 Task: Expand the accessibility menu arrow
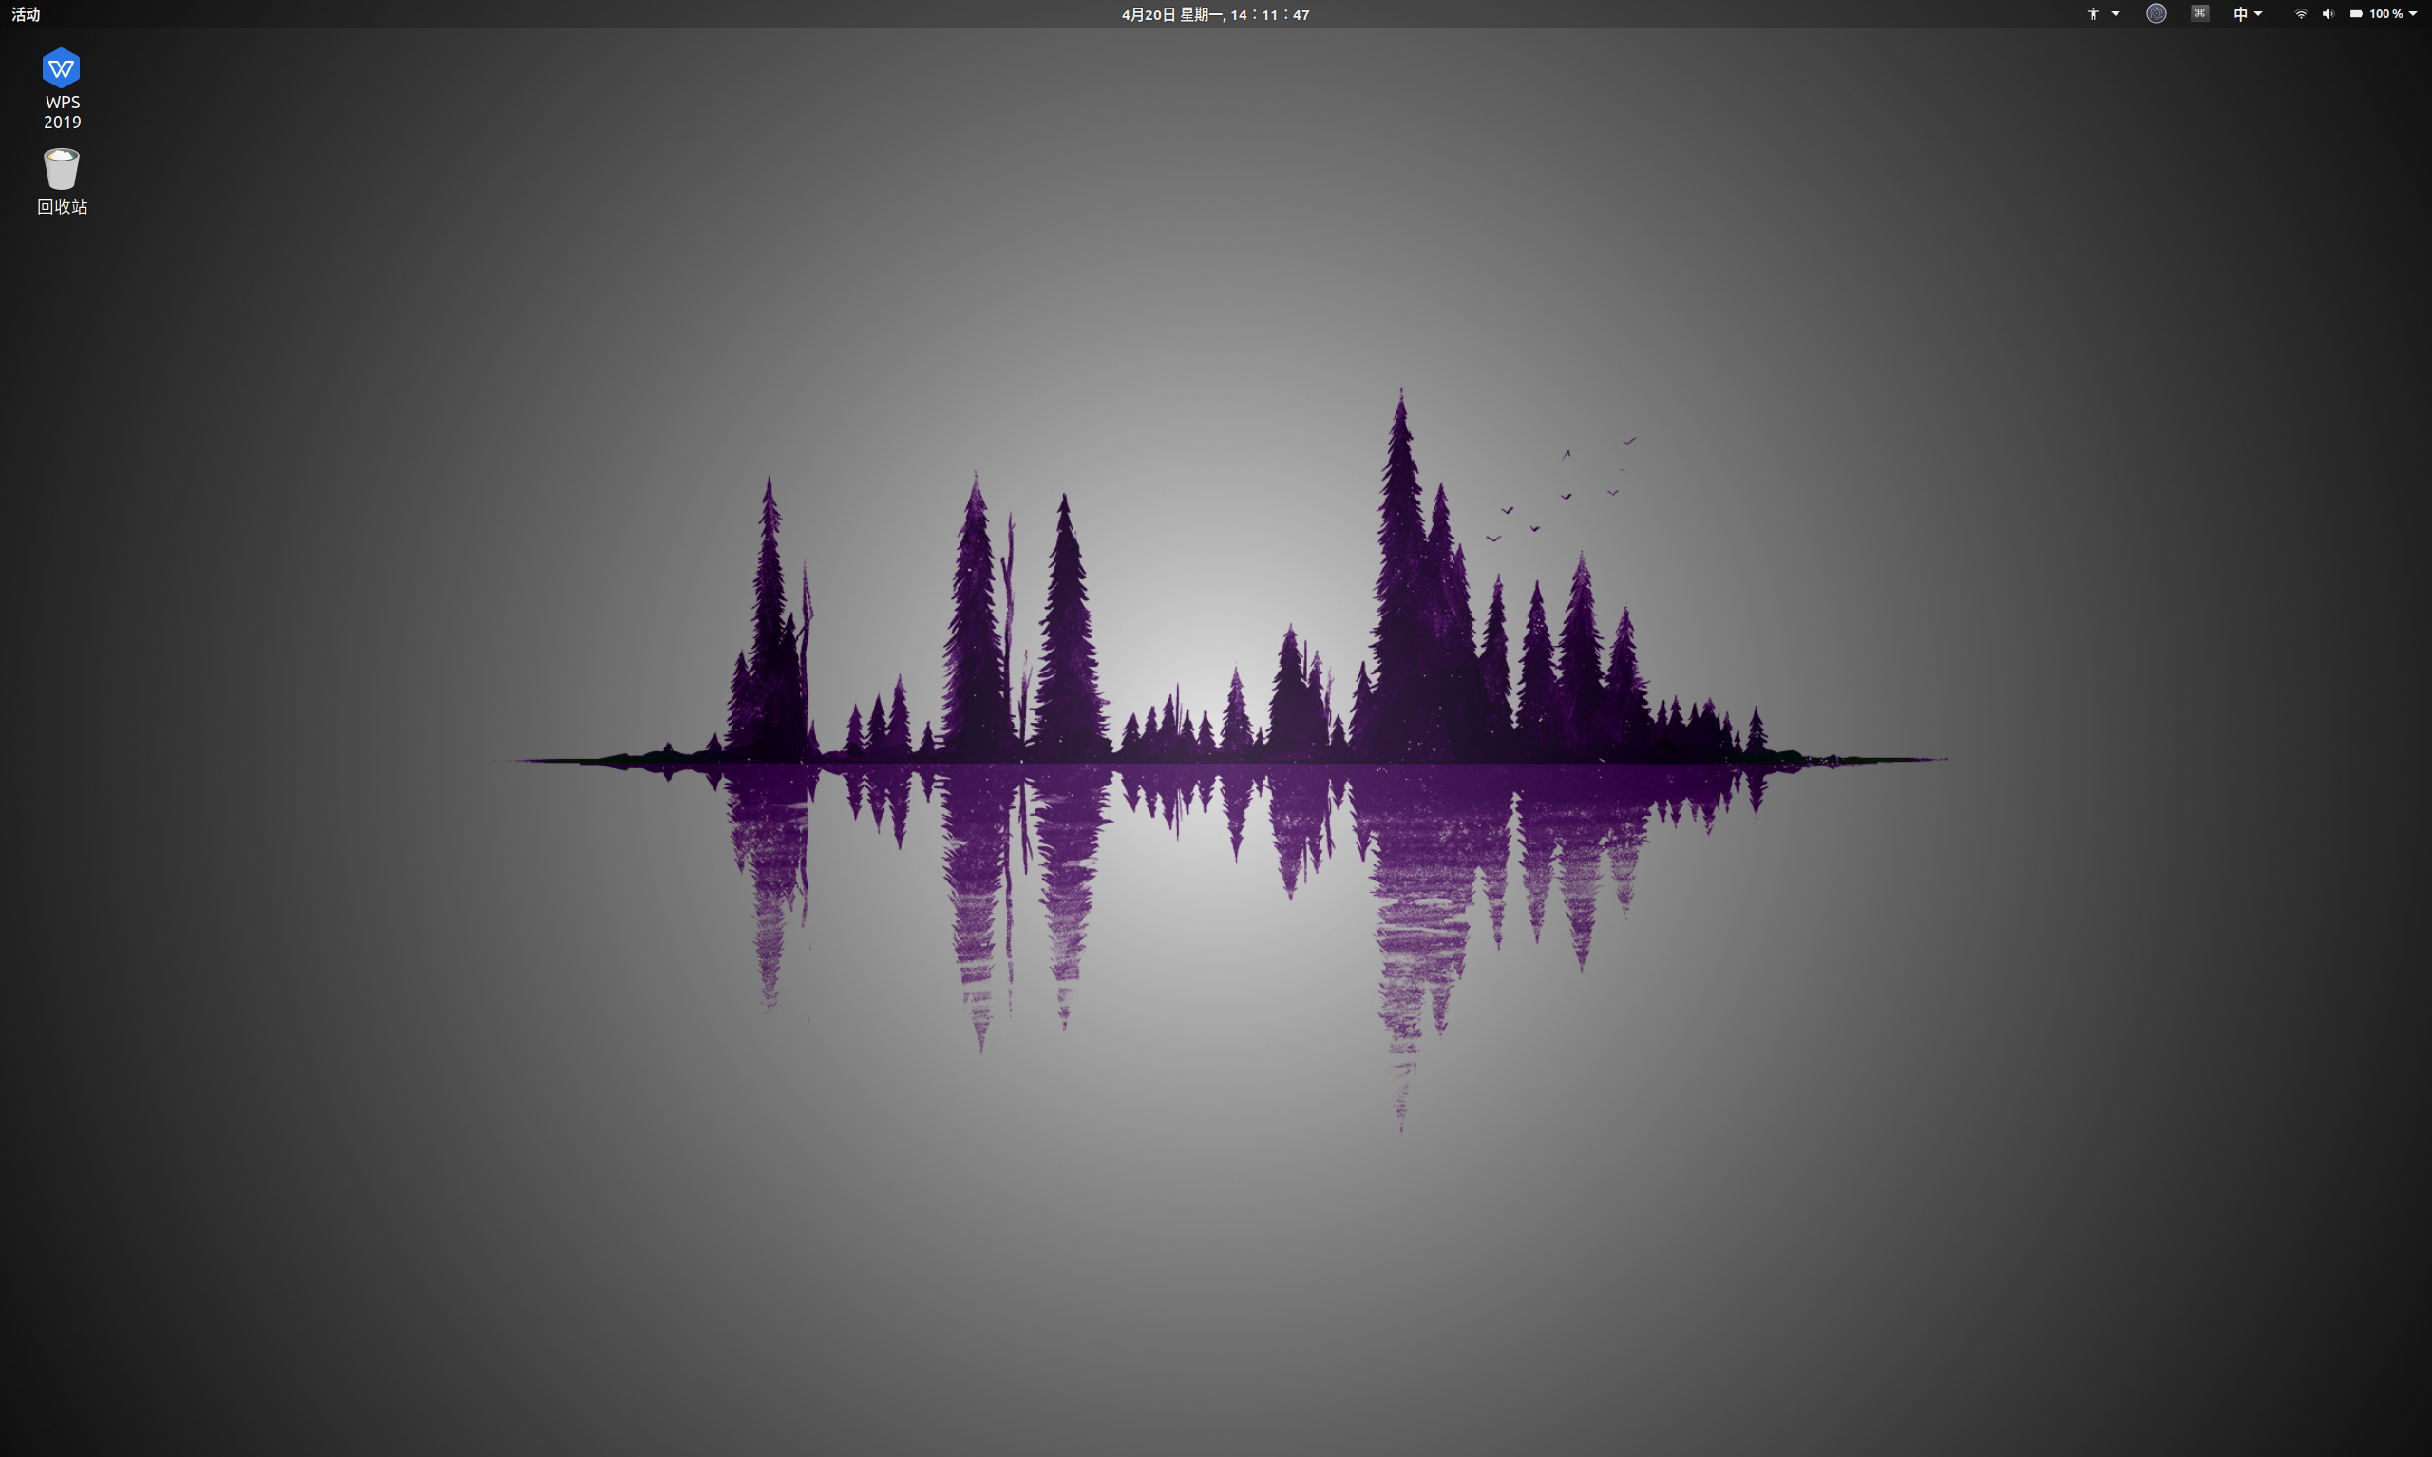pos(2115,13)
